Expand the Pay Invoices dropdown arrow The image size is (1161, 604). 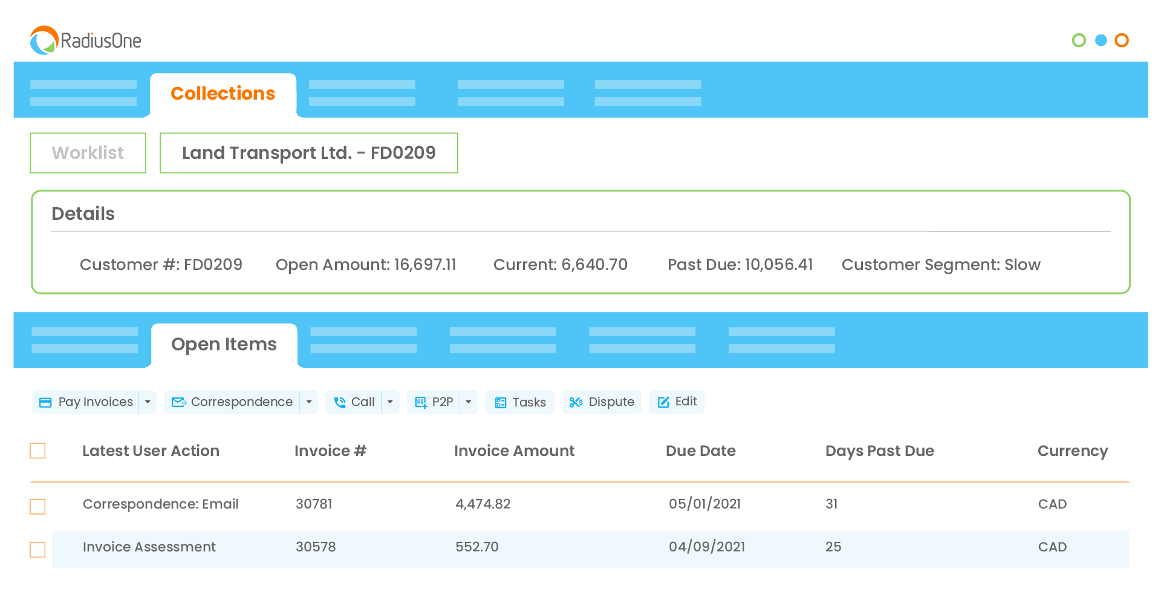(147, 402)
